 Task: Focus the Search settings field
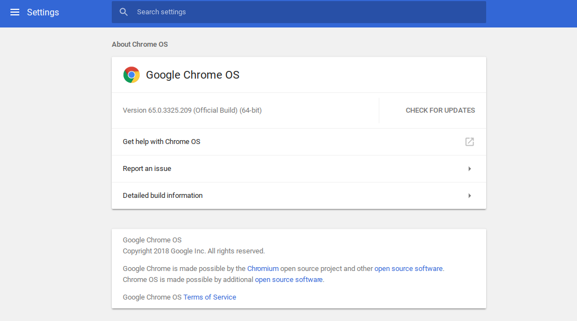[299, 12]
